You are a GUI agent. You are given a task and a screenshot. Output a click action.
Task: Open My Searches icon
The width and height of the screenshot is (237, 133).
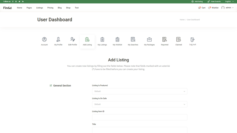pyautogui.click(x=133, y=40)
